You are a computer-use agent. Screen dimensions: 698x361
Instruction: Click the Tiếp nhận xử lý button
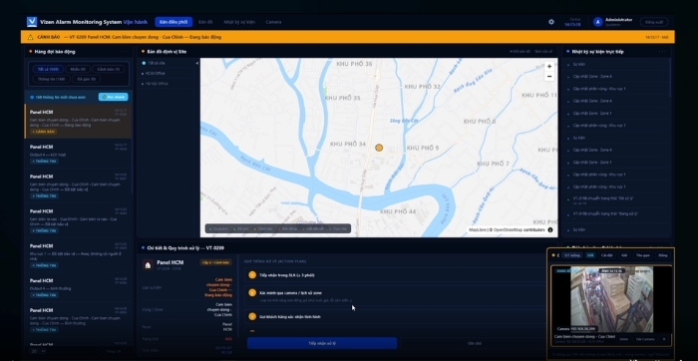[322, 343]
